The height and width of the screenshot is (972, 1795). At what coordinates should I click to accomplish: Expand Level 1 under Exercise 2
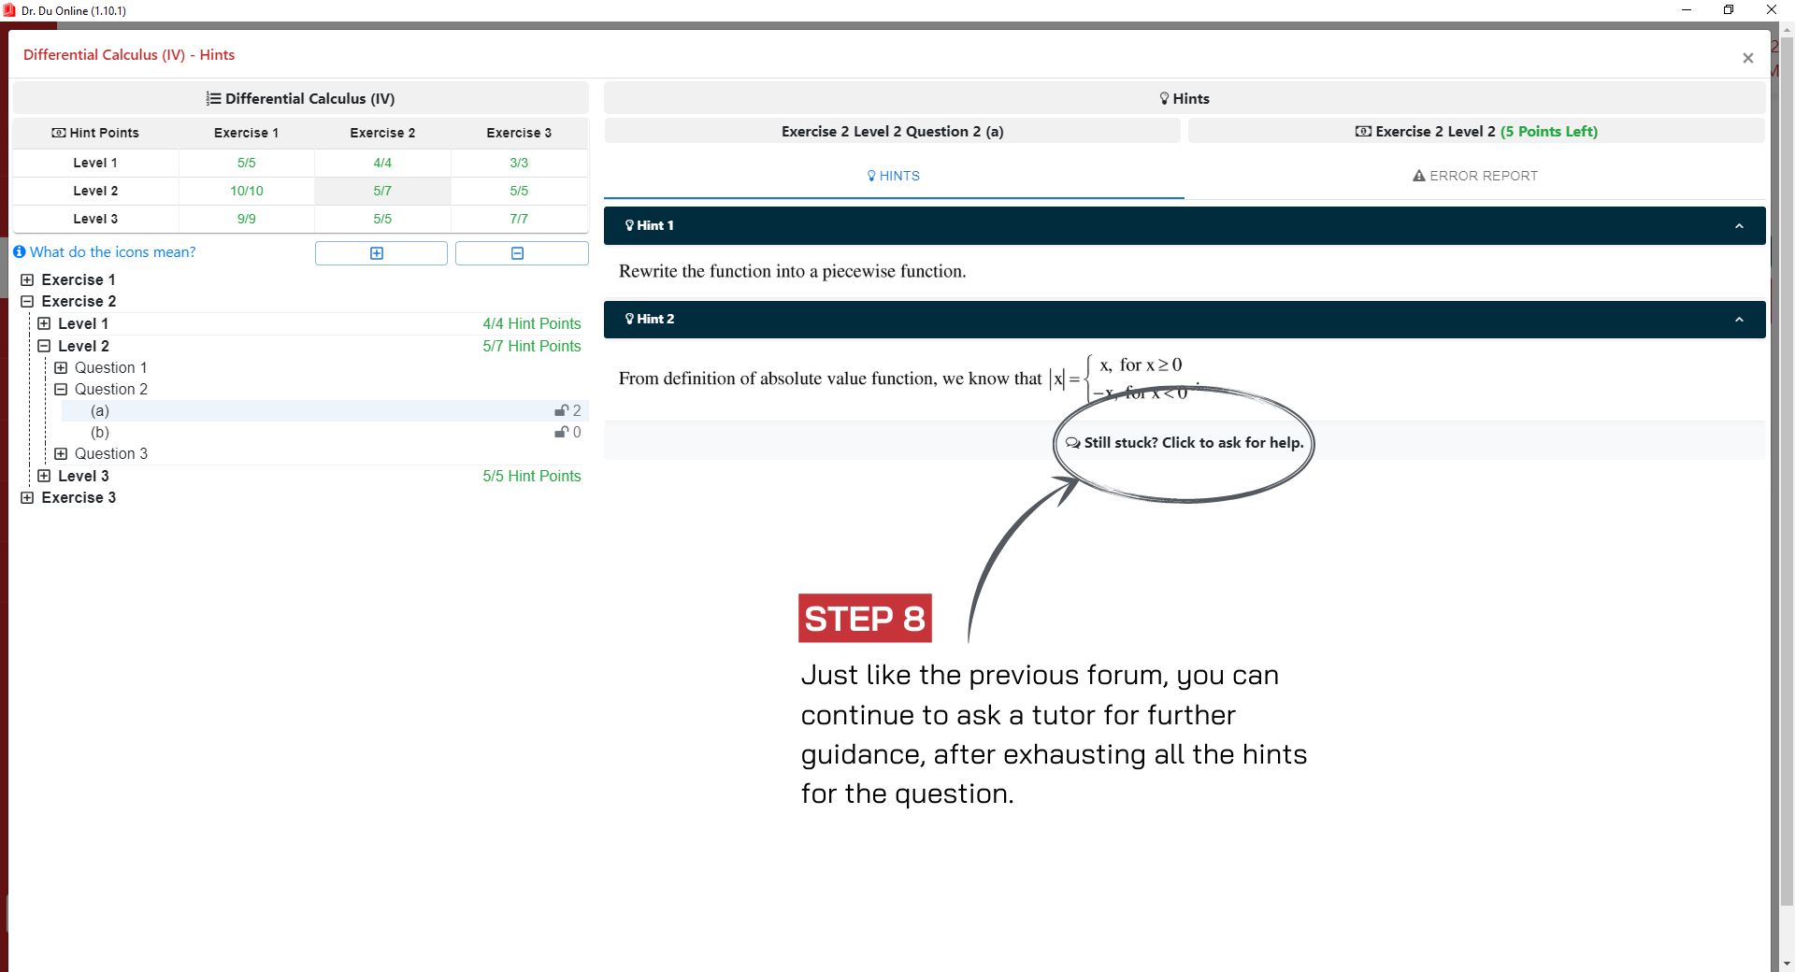tap(44, 323)
